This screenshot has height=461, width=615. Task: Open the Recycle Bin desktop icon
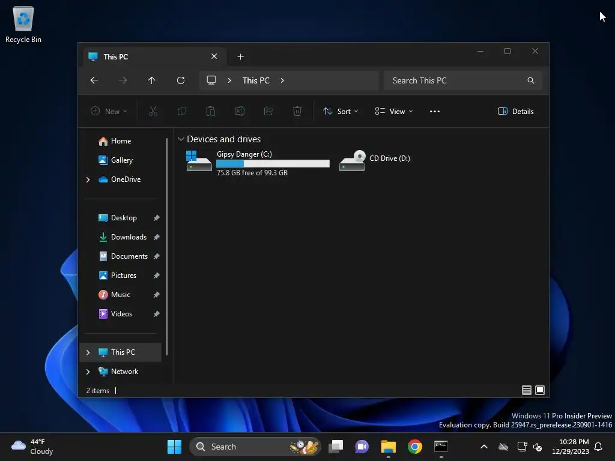23,24
